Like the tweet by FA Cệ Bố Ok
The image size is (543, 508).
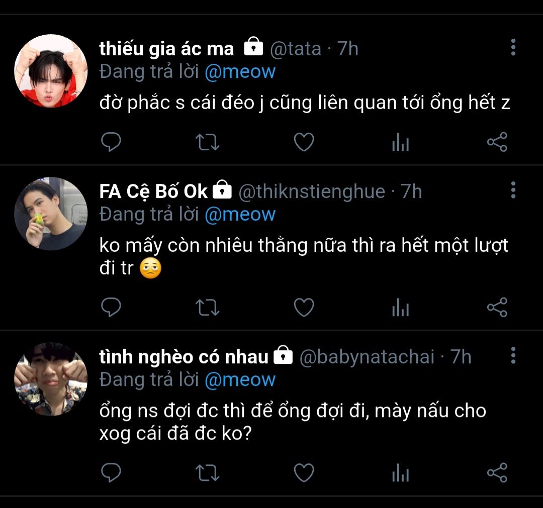point(304,308)
